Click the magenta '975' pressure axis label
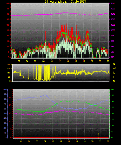This screenshot has width=121, height=145. click(x=112, y=57)
